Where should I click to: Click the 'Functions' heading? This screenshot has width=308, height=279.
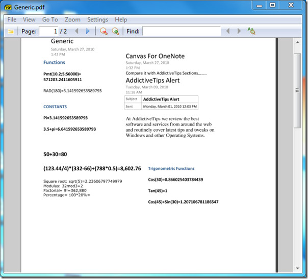pyautogui.click(x=54, y=62)
